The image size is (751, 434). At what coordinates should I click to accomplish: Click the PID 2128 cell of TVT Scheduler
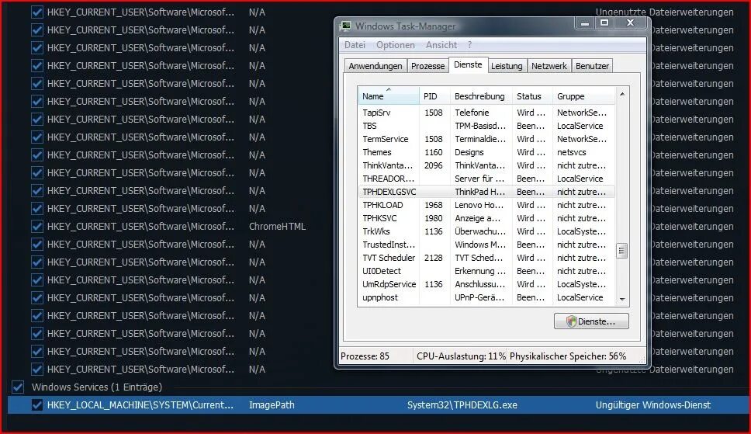[x=434, y=258]
